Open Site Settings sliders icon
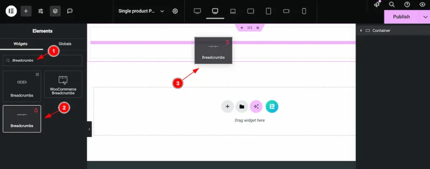The width and height of the screenshot is (430, 169). point(41,11)
